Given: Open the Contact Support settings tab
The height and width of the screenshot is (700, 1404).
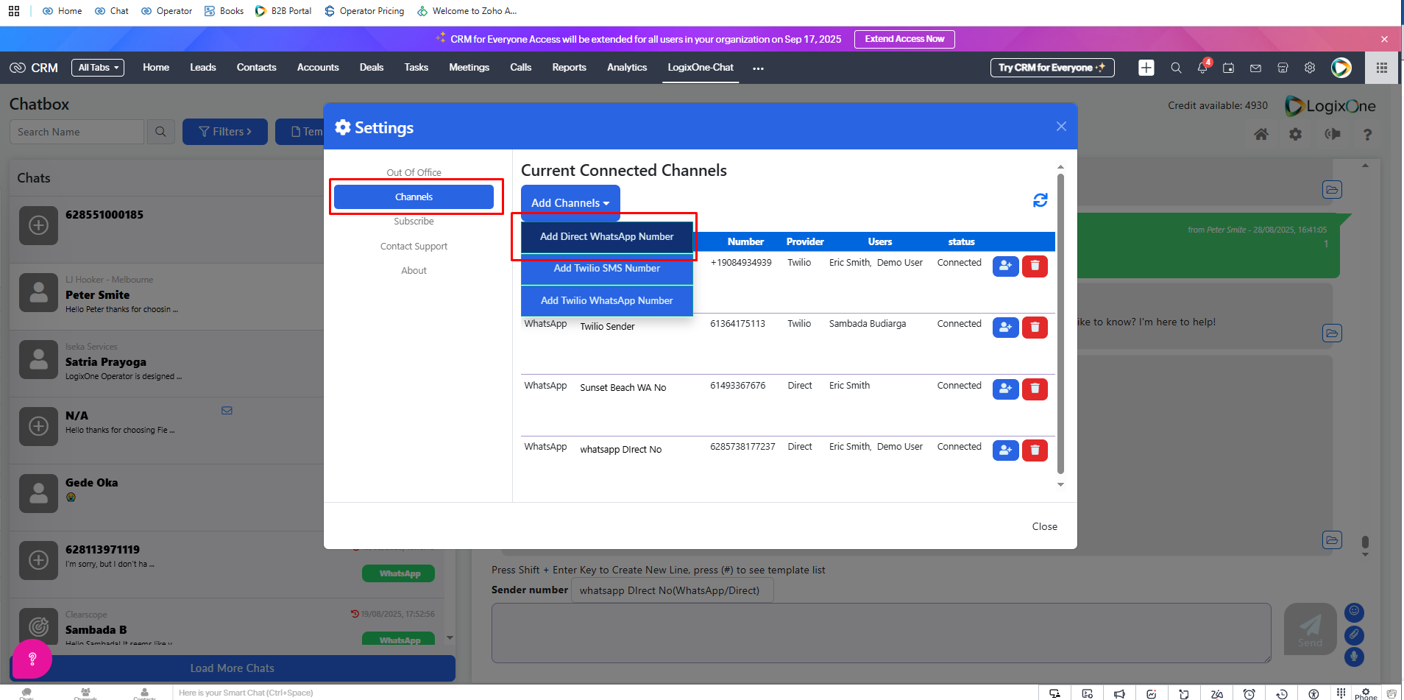Looking at the screenshot, I should [x=414, y=247].
